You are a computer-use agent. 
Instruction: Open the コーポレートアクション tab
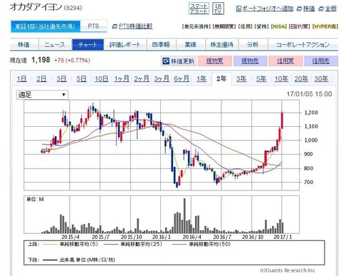pos(303,45)
